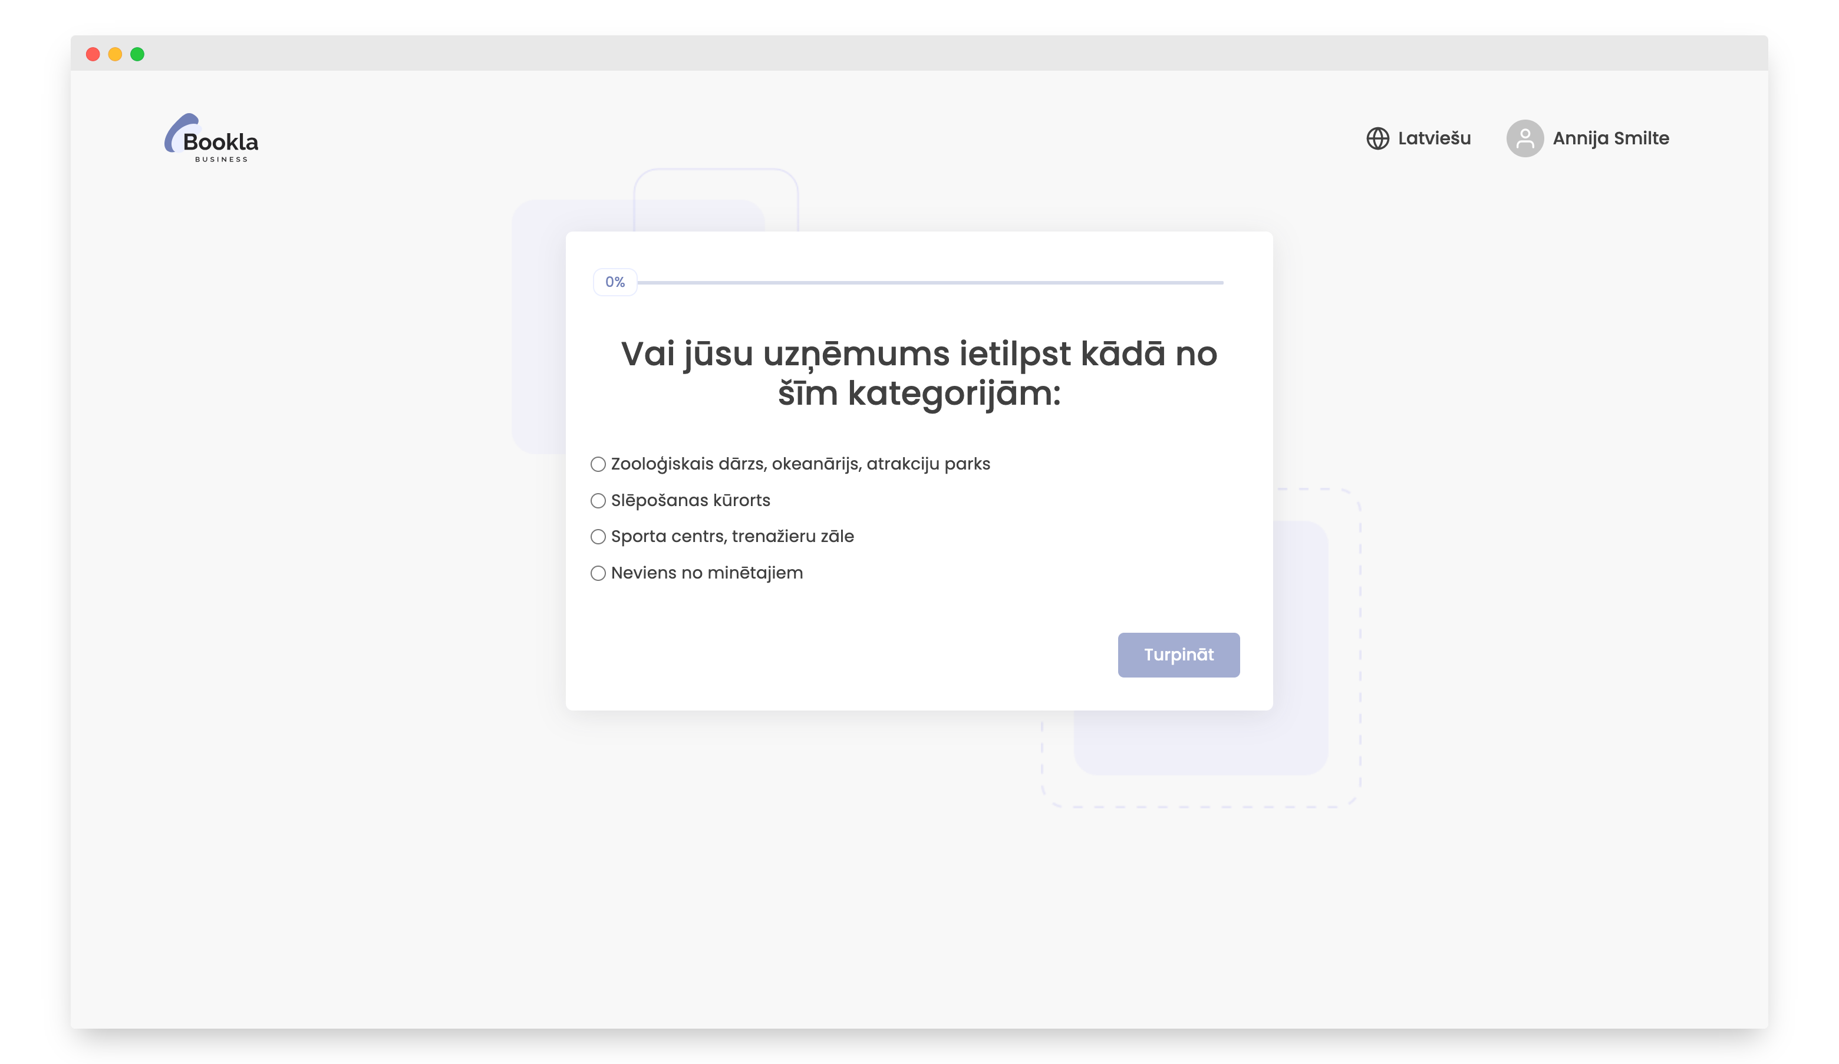Image resolution: width=1839 pixels, height=1064 pixels.
Task: Click the user avatar icon
Action: (x=1524, y=138)
